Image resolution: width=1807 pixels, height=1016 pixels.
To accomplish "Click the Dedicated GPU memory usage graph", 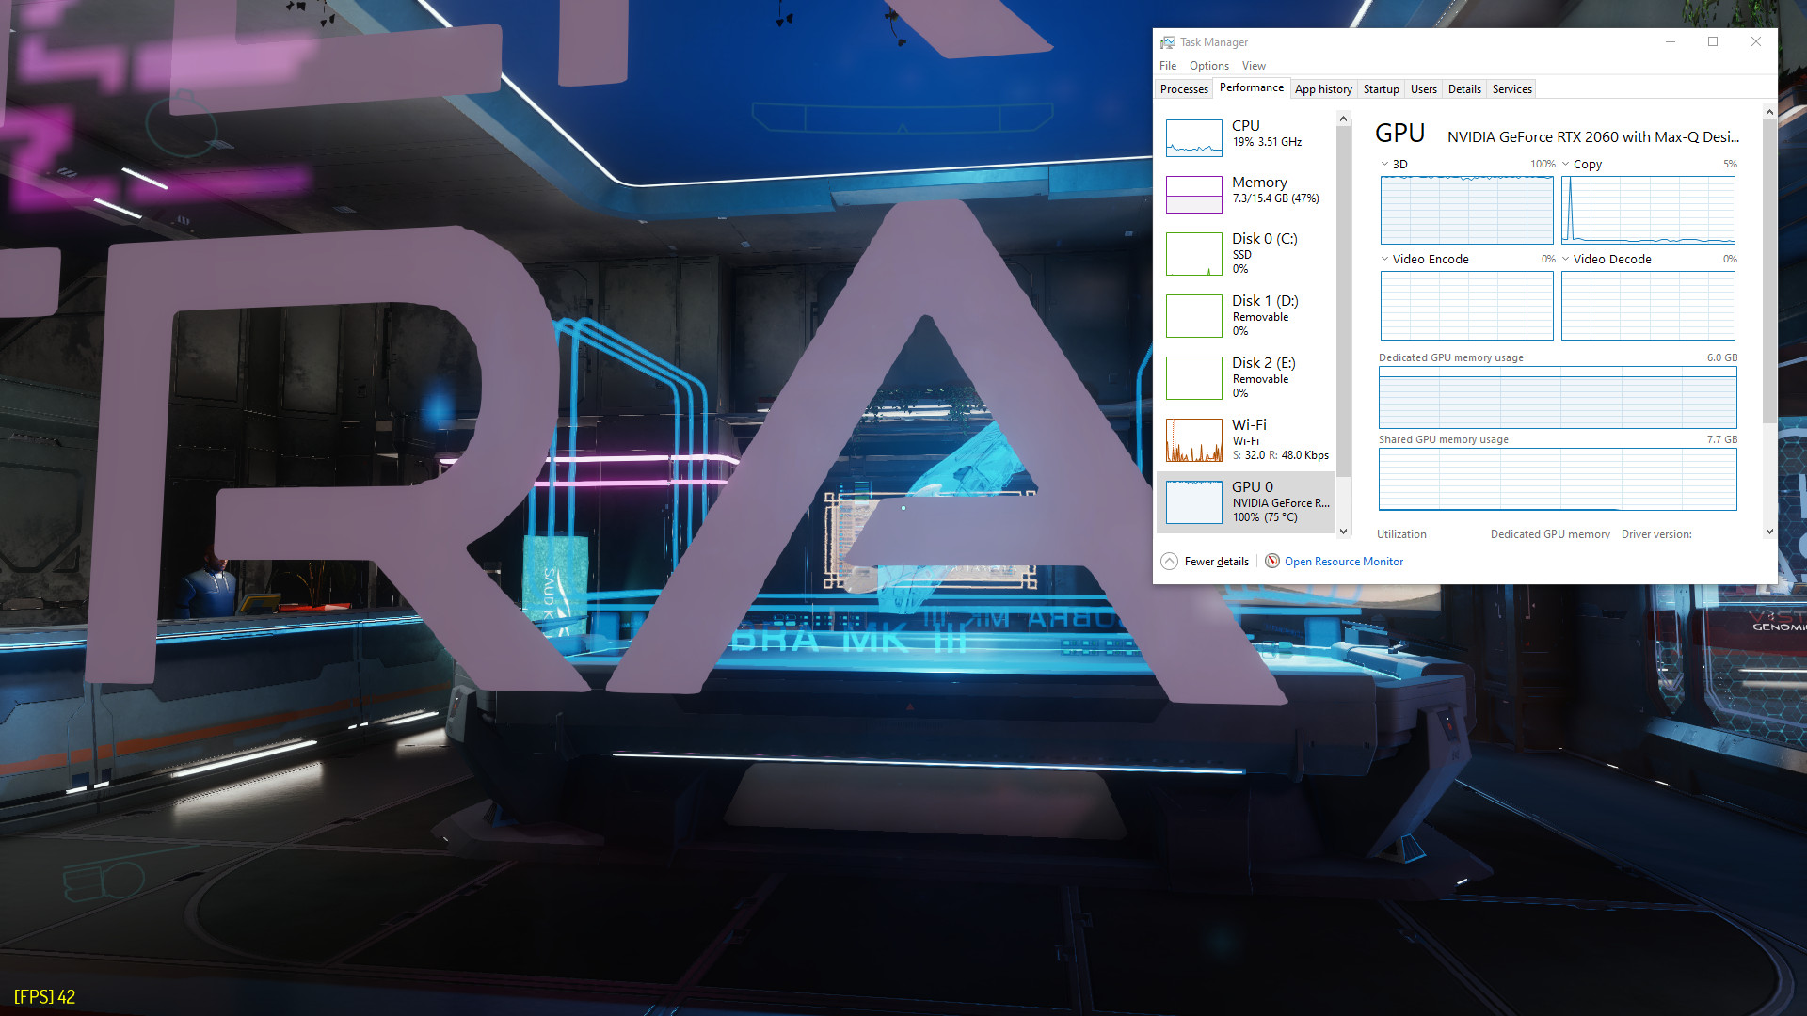I will 1558,397.
